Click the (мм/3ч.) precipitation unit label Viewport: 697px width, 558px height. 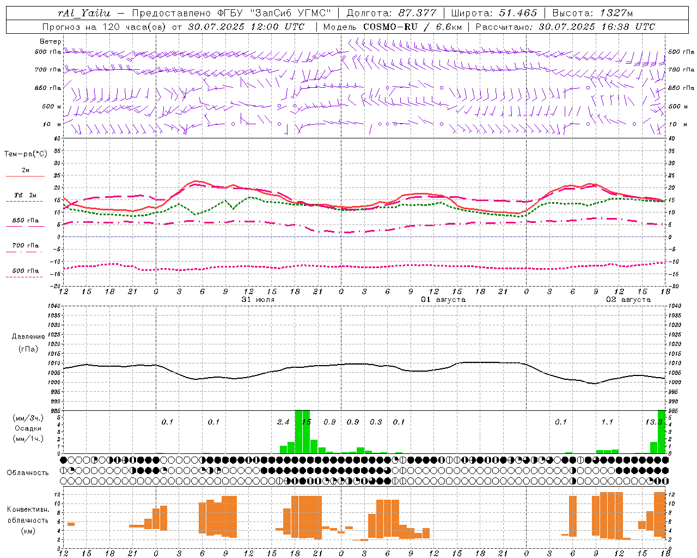(x=27, y=418)
